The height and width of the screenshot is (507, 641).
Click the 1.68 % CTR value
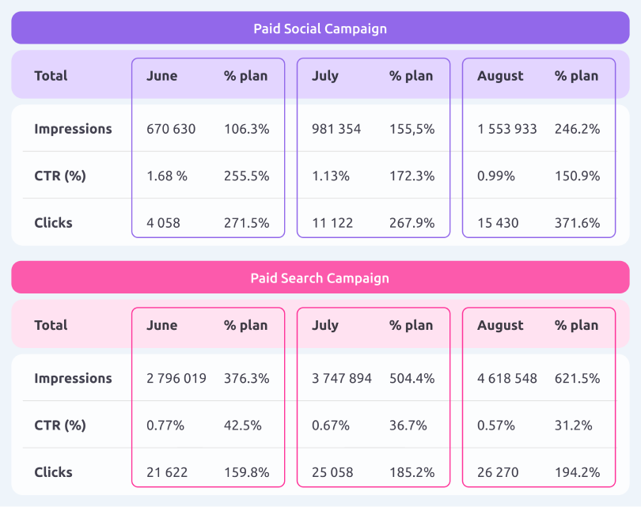[x=167, y=176]
